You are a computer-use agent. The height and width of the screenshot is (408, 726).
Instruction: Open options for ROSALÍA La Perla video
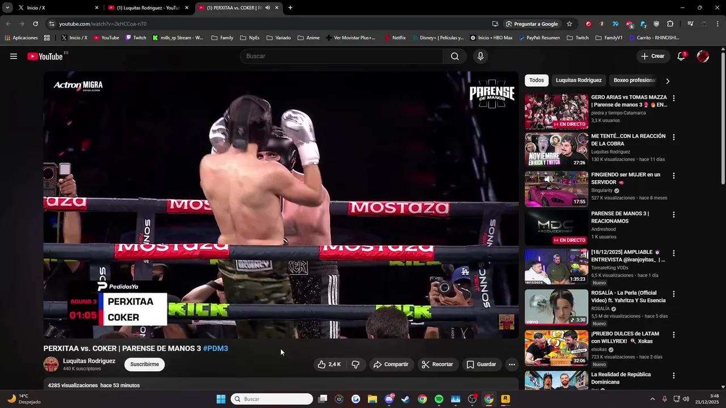[674, 294]
